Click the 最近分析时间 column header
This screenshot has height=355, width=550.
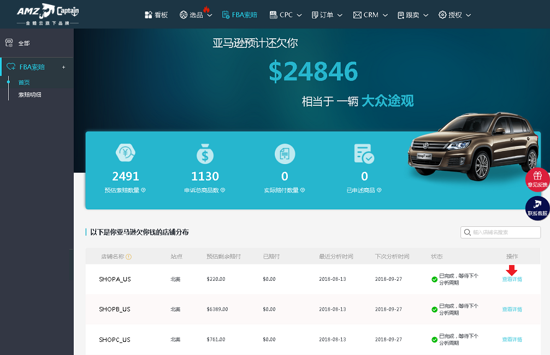[336, 257]
